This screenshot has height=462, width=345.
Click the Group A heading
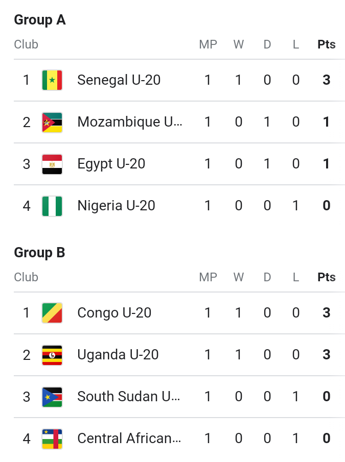tap(40, 20)
